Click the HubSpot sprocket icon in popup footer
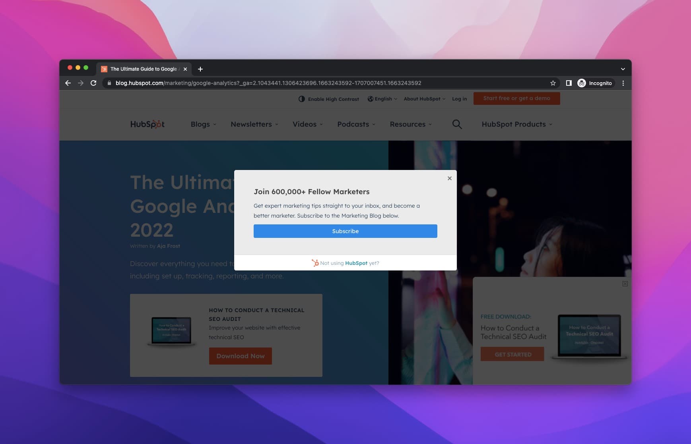This screenshot has width=691, height=444. coord(315,263)
